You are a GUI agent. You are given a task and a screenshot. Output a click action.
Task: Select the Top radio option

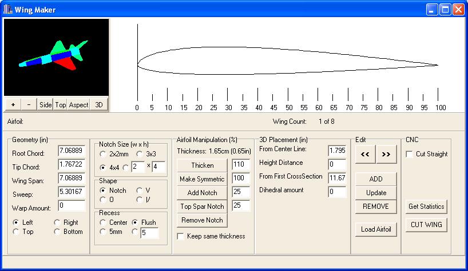16,232
